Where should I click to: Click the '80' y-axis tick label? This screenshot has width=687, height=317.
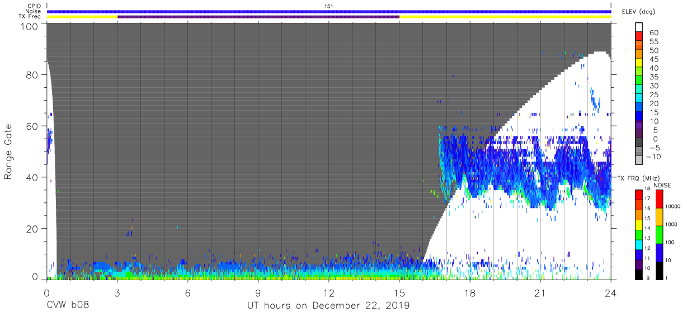point(33,74)
